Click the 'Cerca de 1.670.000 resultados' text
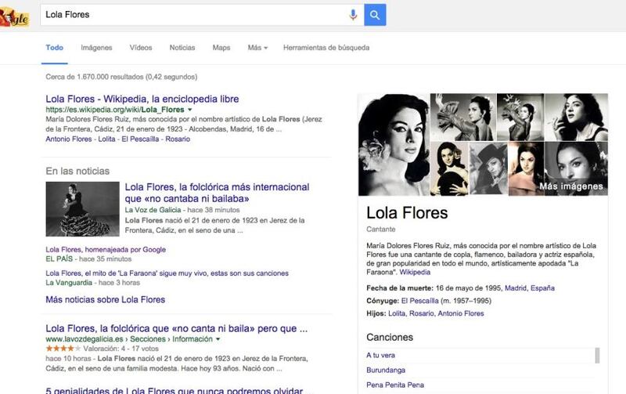The width and height of the screenshot is (626, 394). tap(121, 77)
